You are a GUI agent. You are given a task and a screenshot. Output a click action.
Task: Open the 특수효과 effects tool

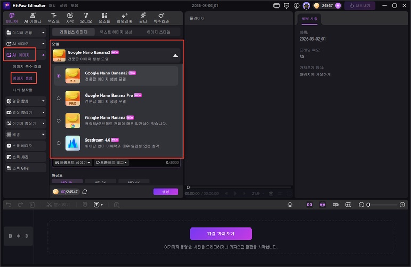pyautogui.click(x=161, y=18)
